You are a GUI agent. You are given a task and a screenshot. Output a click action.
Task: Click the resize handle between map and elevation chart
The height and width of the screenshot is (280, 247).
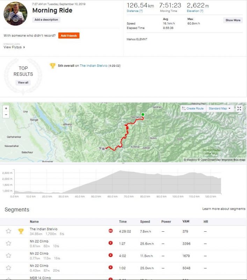coord(123,163)
